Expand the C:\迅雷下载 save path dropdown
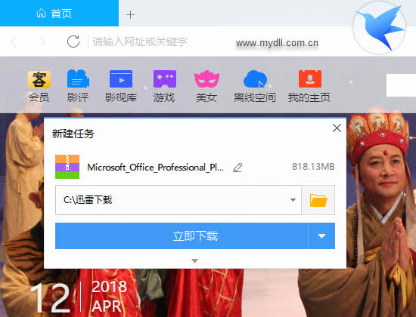Screen dimensions: 416x317 coord(293,200)
